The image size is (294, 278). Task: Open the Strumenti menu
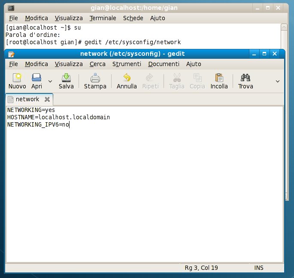[x=127, y=64]
